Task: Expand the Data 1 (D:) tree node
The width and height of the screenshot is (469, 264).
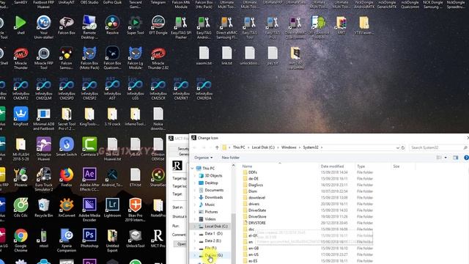Action: tap(195, 233)
